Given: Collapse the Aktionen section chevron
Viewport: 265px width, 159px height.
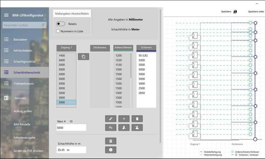Looking at the screenshot, I should [41, 98].
